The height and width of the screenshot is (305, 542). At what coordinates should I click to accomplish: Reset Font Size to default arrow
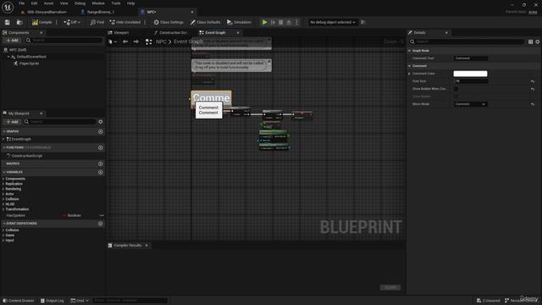click(533, 81)
